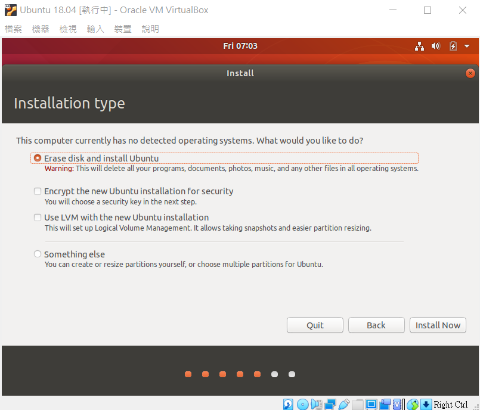This screenshot has height=410, width=480.
Task: Maximize the VirtualBox window
Action: [x=428, y=10]
